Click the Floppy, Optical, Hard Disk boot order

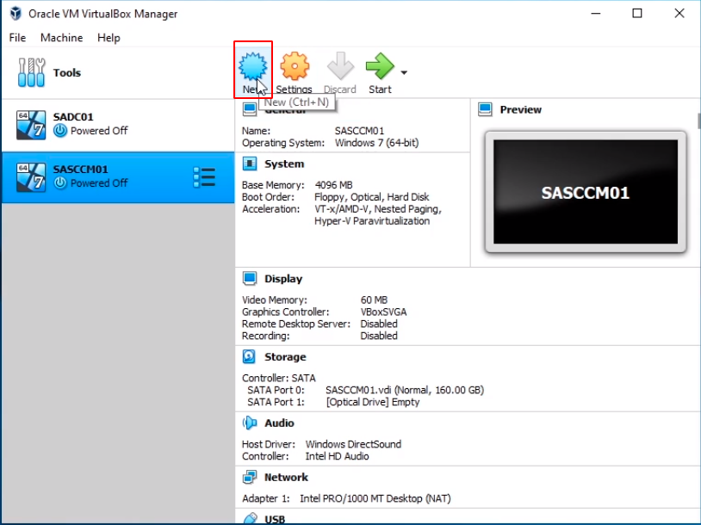pyautogui.click(x=371, y=197)
